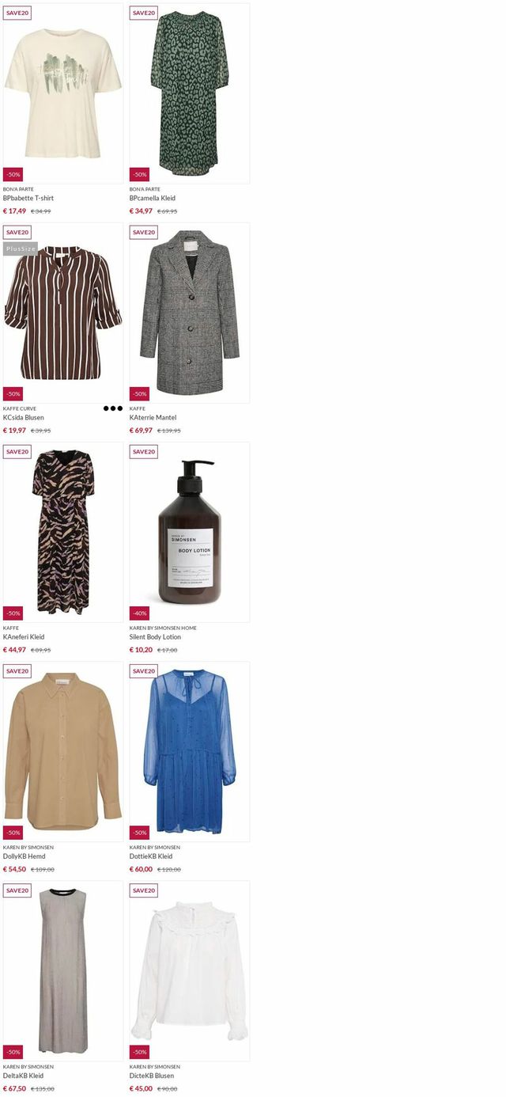
Task: Click the PlusSize label on KCsida Blusen
Action: 21,249
